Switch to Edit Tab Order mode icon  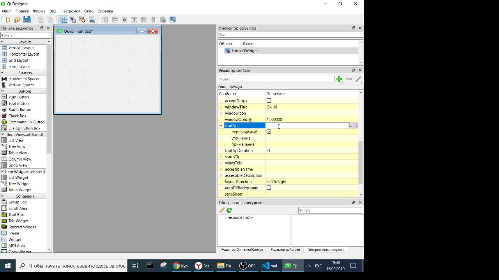click(92, 19)
